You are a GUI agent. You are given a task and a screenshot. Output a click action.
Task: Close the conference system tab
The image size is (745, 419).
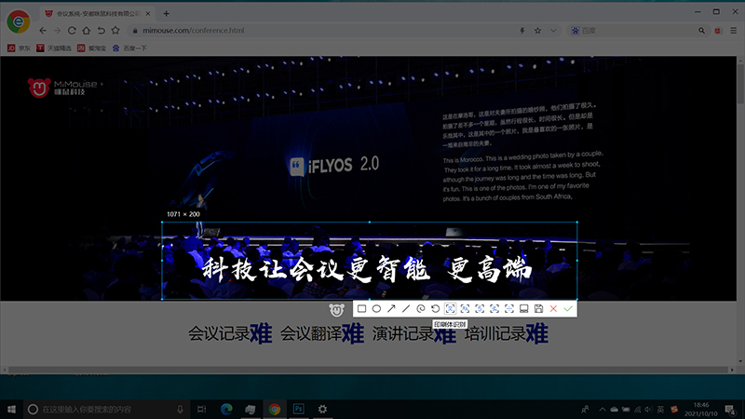(x=148, y=14)
